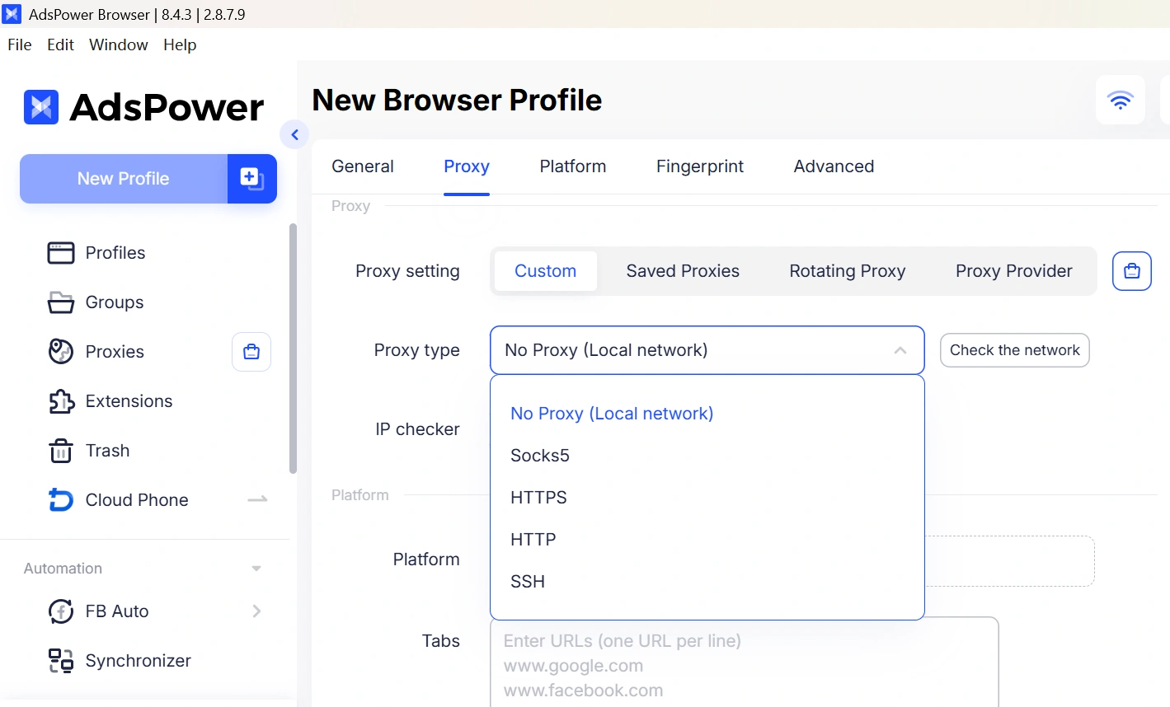1170x707 pixels.
Task: Open the proxy store bag icon beside Proxies
Action: coord(251,352)
